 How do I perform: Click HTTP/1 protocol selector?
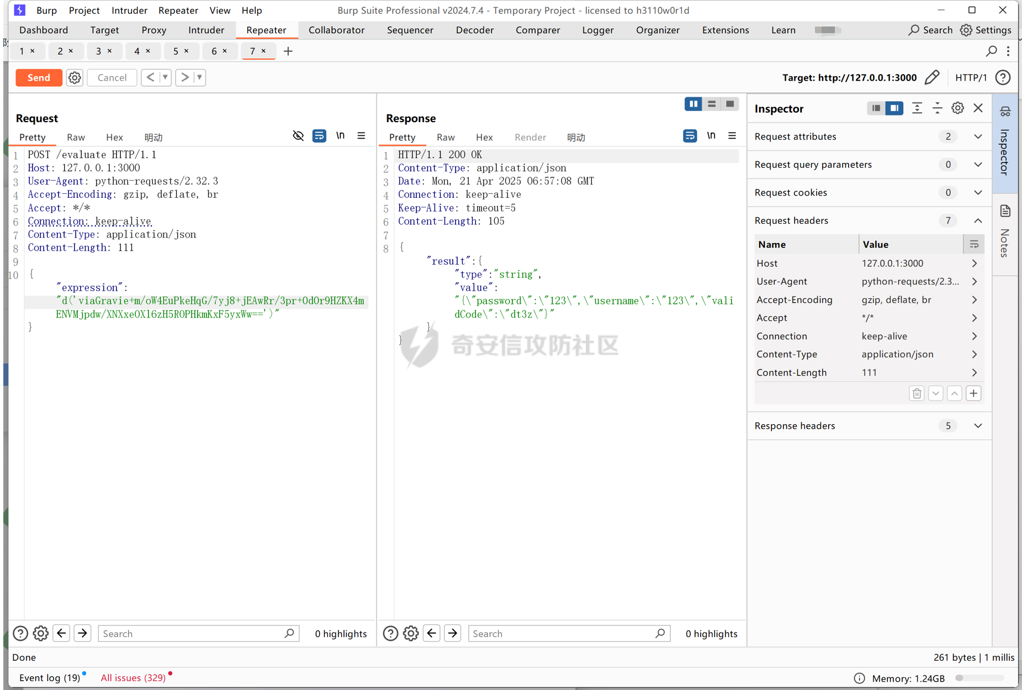[971, 78]
